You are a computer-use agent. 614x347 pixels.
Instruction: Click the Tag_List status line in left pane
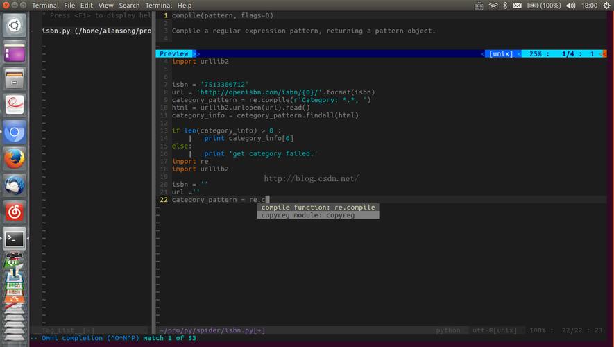[x=68, y=330]
